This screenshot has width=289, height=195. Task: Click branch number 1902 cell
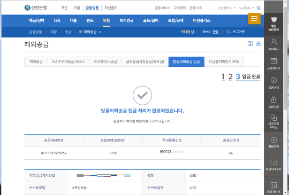113,153
